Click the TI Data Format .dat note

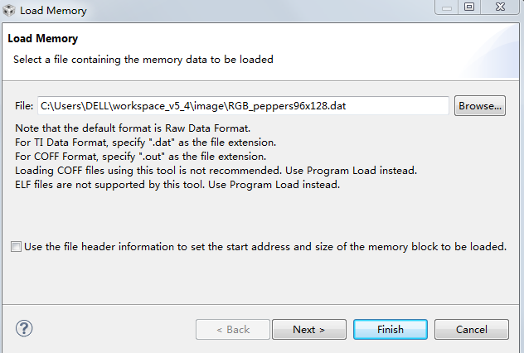tap(145, 143)
